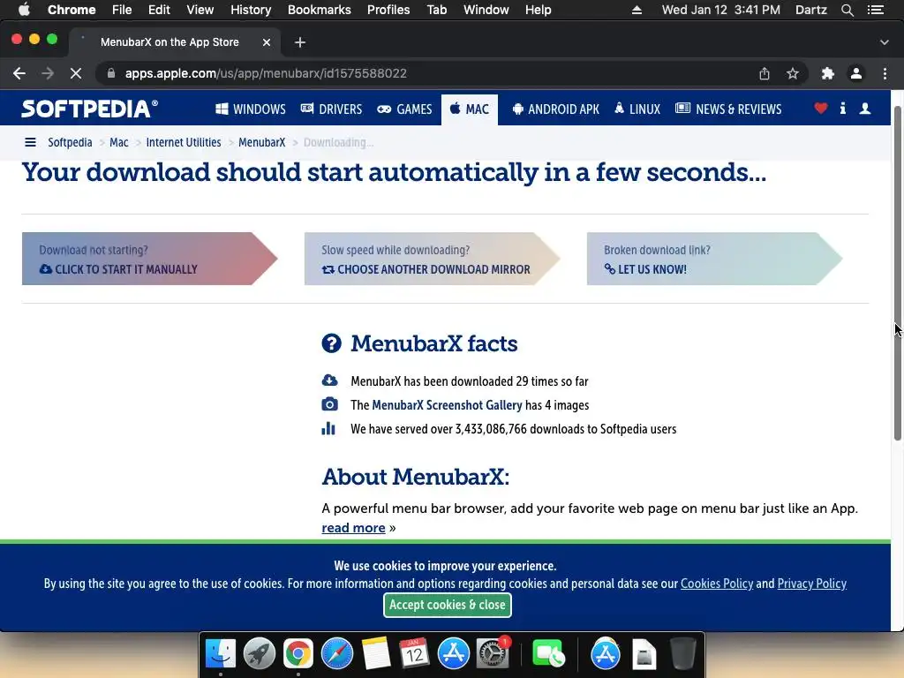Click the camera icon in facts list
The image size is (904, 678).
(x=329, y=404)
